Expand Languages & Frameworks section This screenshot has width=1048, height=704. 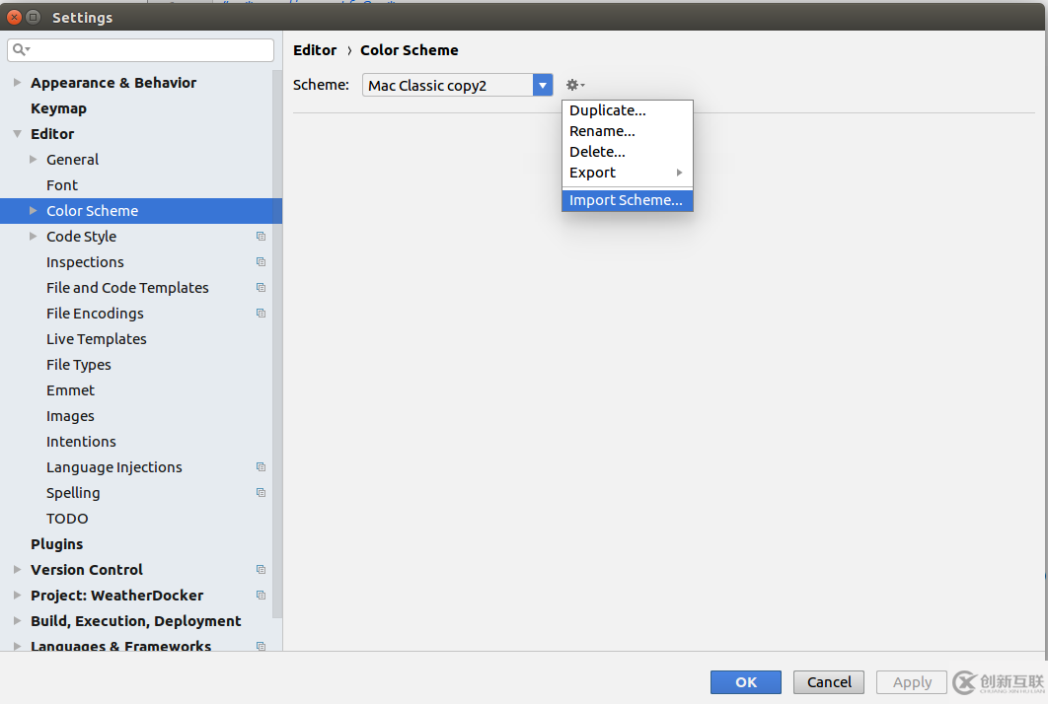pos(17,646)
